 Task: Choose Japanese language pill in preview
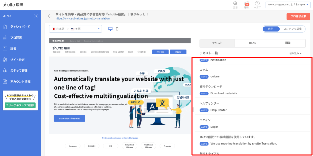tap(73, 146)
